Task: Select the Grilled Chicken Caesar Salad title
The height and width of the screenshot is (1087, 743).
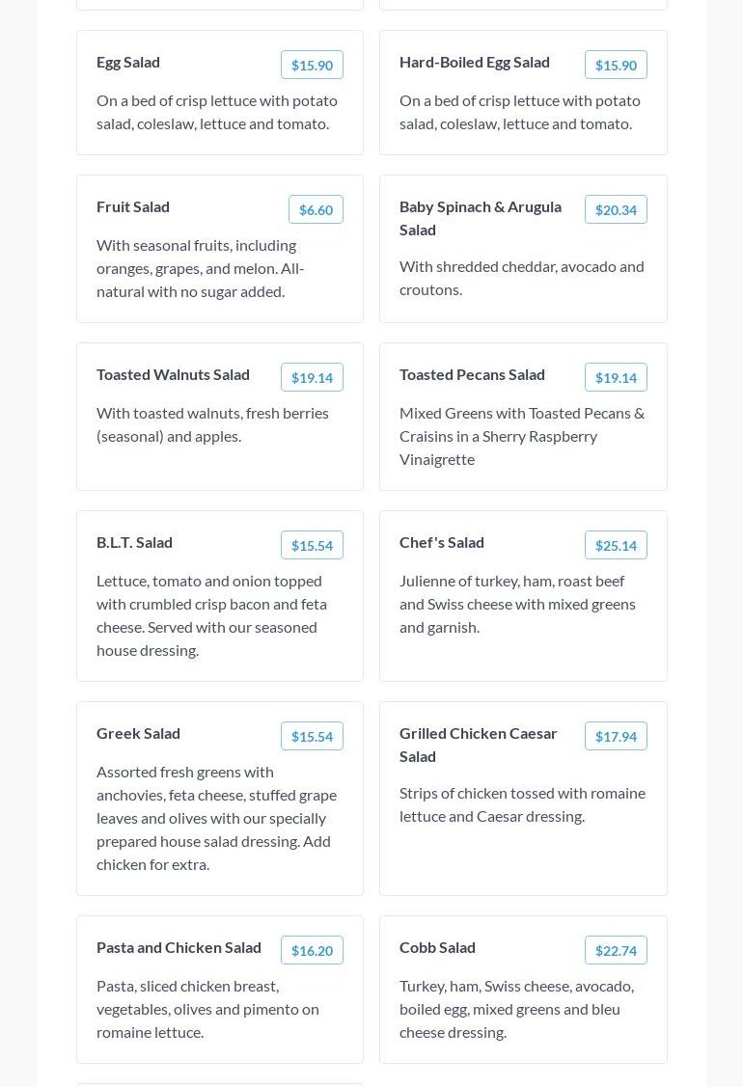Action: pos(478,745)
